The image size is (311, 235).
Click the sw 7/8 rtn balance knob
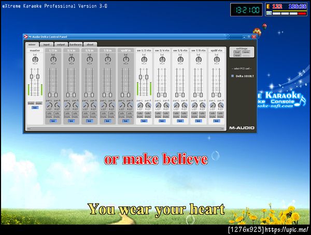[199, 59]
